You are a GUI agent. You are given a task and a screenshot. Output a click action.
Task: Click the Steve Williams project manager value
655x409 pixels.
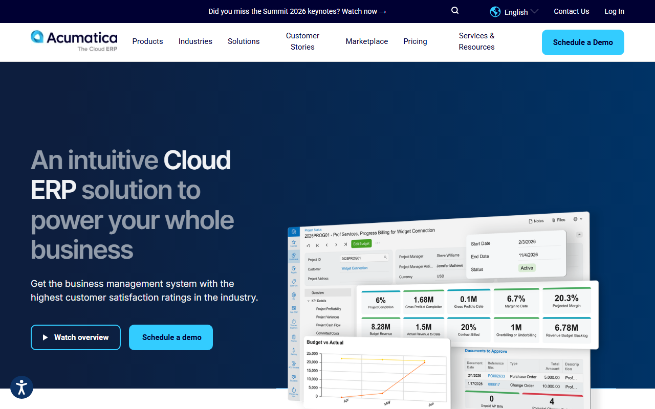tap(448, 255)
